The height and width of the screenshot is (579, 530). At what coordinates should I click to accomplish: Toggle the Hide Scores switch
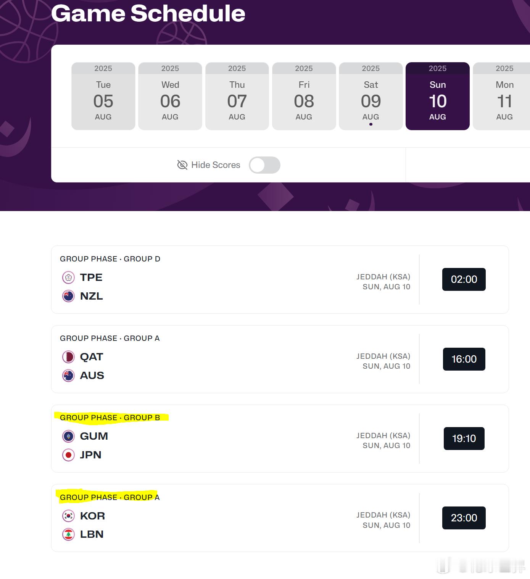(x=264, y=165)
